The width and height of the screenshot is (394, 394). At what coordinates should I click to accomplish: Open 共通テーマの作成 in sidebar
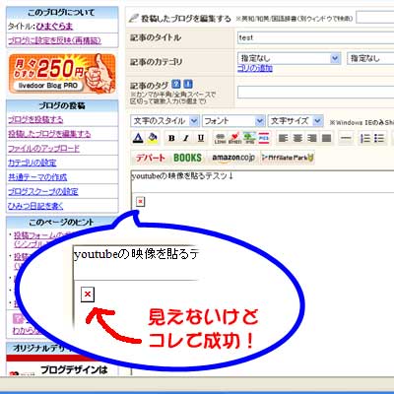click(x=37, y=177)
